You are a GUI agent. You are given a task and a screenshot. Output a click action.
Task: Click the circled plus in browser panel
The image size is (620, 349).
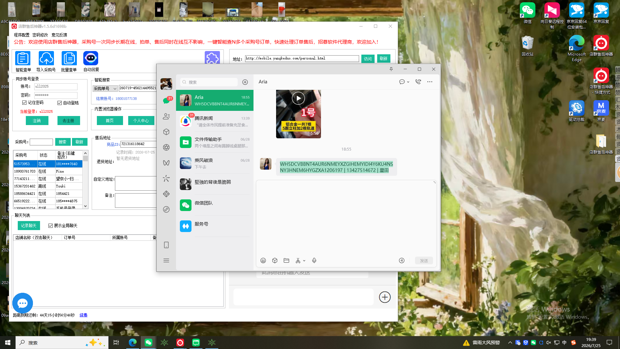click(x=385, y=297)
